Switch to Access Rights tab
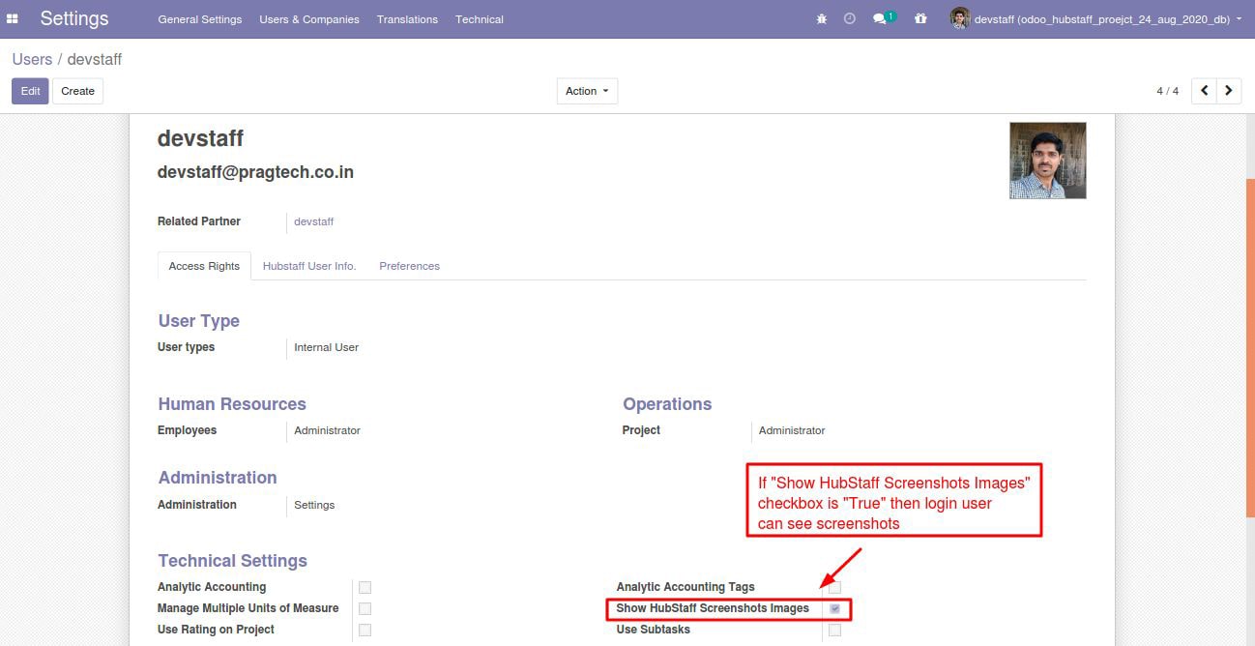 point(204,266)
